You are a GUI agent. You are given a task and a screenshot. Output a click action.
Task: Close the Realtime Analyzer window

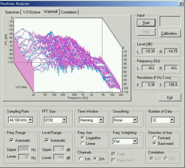point(181,4)
